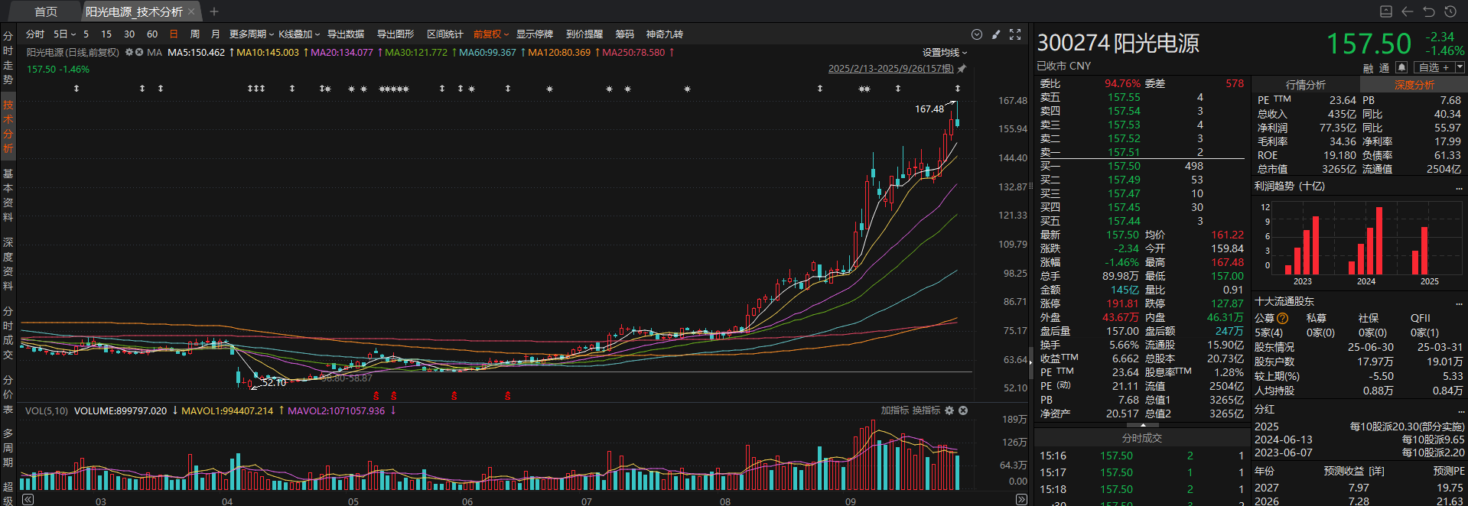This screenshot has height=506, width=1468.
Task: Select the 周 weekly period
Action: (x=195, y=34)
